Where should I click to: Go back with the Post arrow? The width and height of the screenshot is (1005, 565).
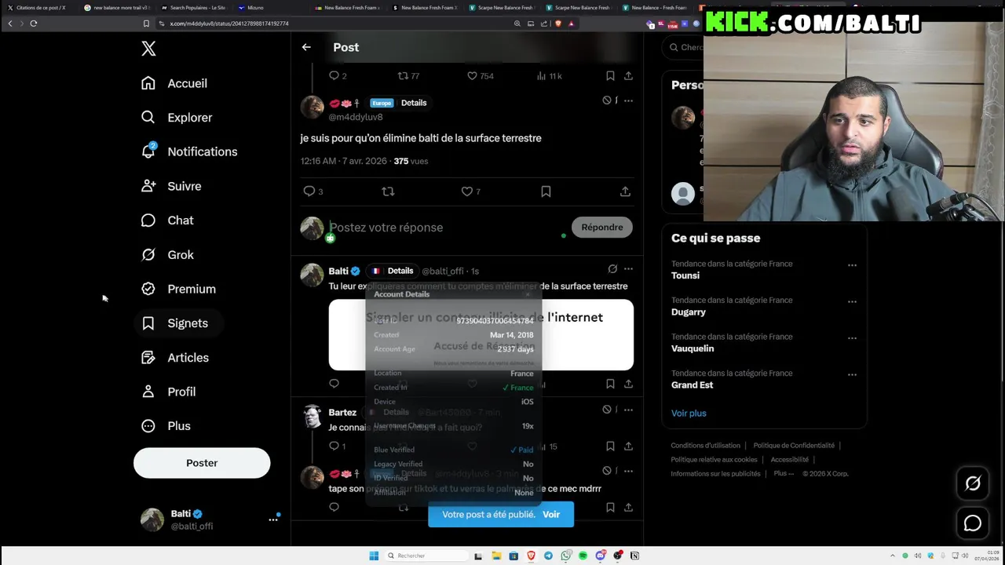(306, 47)
